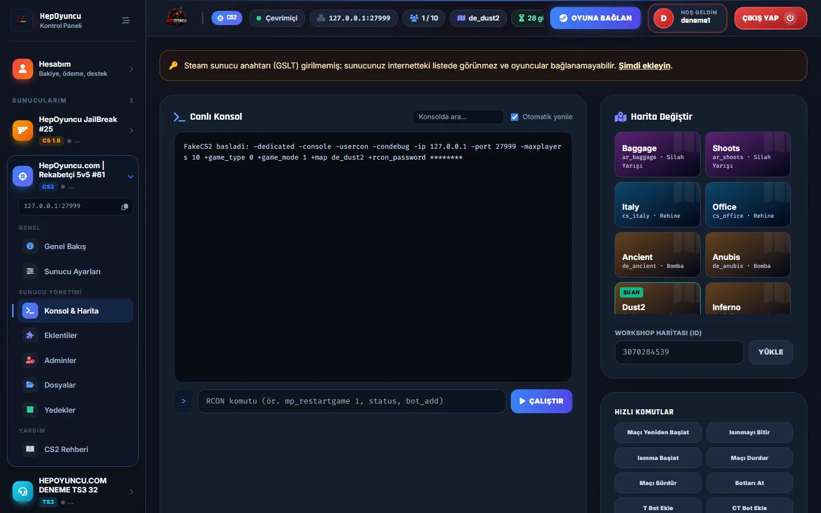821x513 pixels.
Task: Click the Adminler user icon
Action: tap(30, 360)
